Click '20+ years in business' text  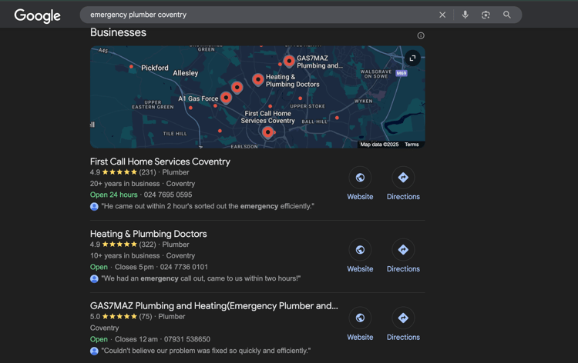click(x=125, y=184)
